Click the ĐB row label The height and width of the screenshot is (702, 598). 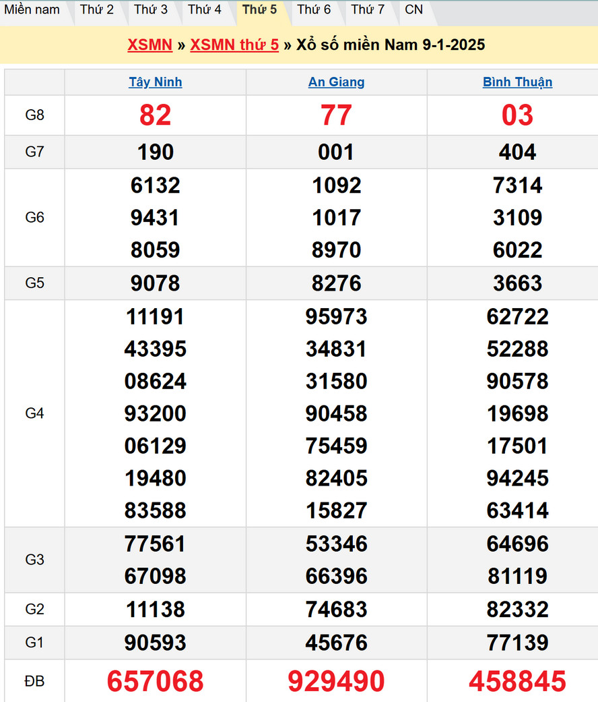pos(34,682)
